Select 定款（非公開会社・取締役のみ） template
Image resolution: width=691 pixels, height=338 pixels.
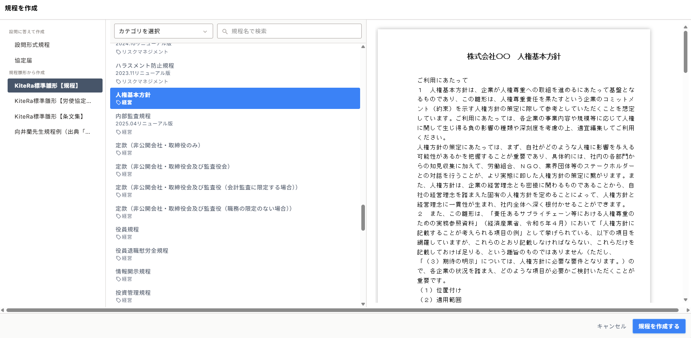pos(158,145)
